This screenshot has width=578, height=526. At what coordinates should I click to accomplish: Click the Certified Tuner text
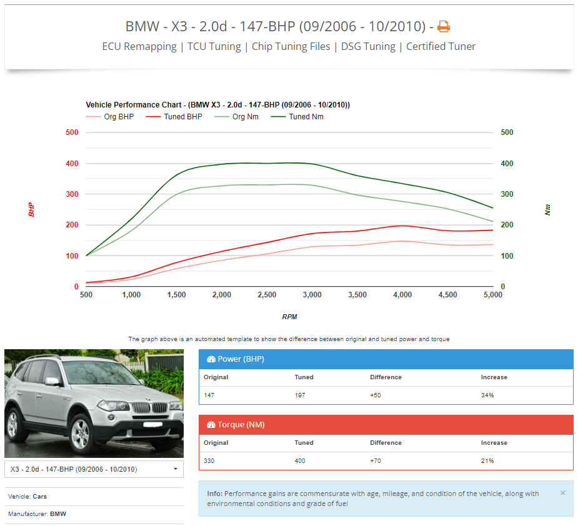[x=441, y=46]
